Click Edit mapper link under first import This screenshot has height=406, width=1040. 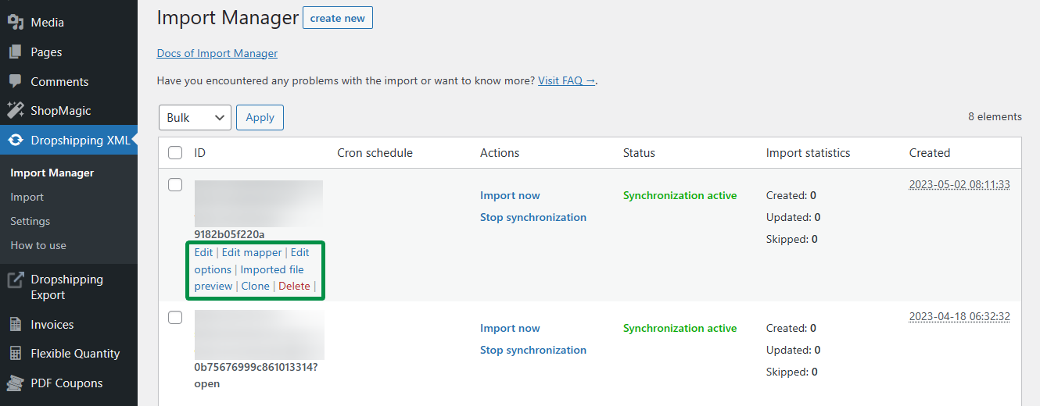pyautogui.click(x=252, y=252)
